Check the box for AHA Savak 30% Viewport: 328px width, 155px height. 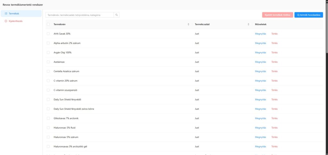(48, 34)
